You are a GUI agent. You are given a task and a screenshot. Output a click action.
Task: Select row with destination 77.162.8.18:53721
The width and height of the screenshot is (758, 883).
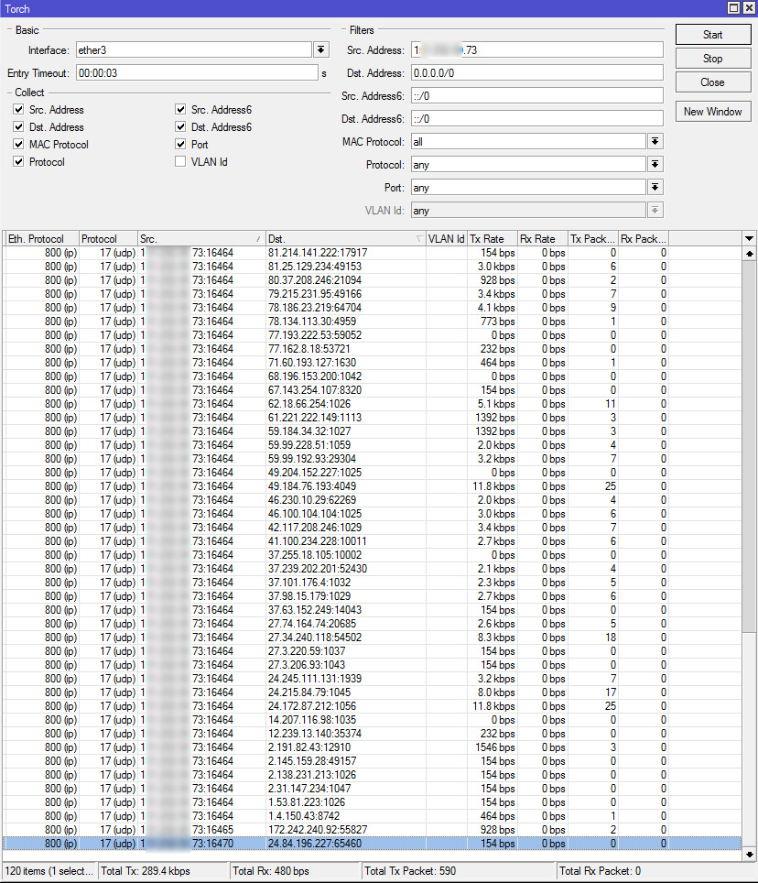click(x=372, y=349)
